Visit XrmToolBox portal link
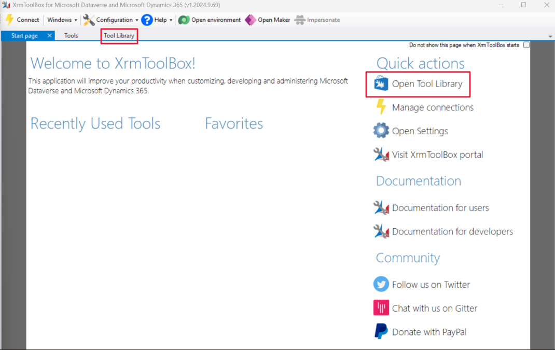This screenshot has width=555, height=350. pos(437,155)
